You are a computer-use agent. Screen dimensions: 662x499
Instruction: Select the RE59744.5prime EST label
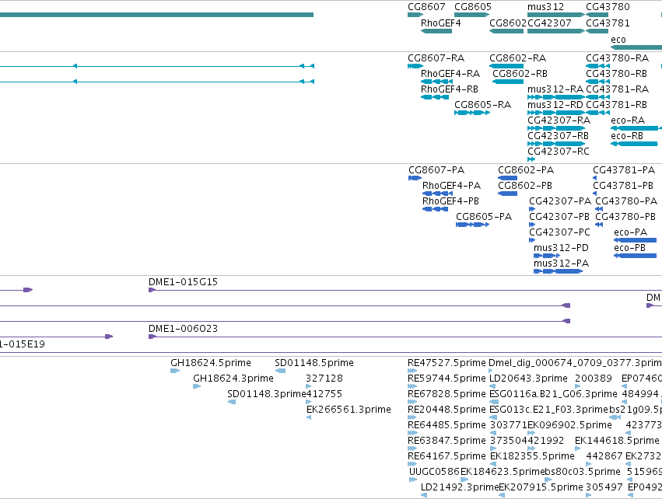pyautogui.click(x=447, y=379)
